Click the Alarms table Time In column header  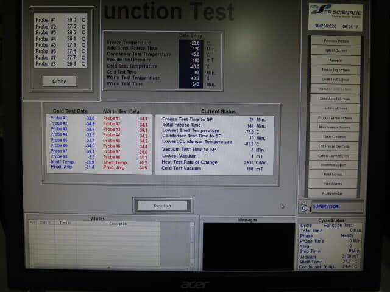coord(65,223)
